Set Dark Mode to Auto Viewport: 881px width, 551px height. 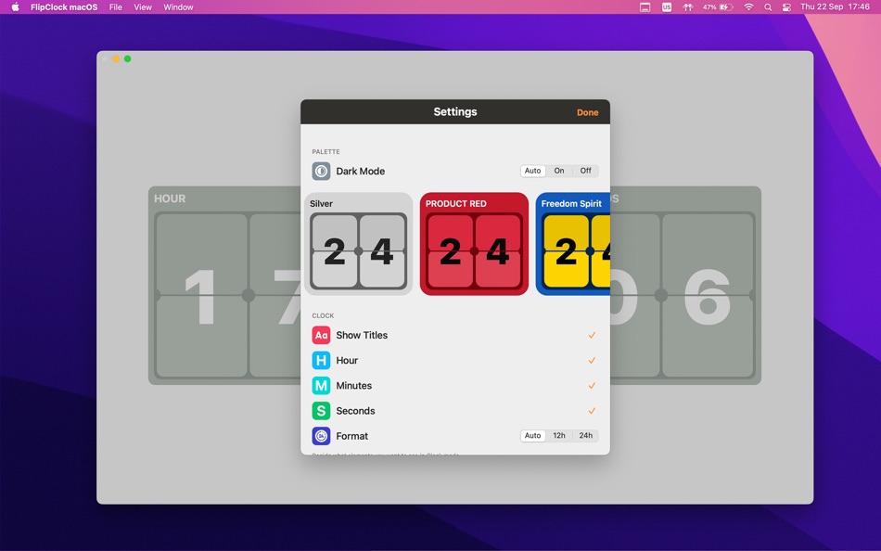(x=532, y=171)
